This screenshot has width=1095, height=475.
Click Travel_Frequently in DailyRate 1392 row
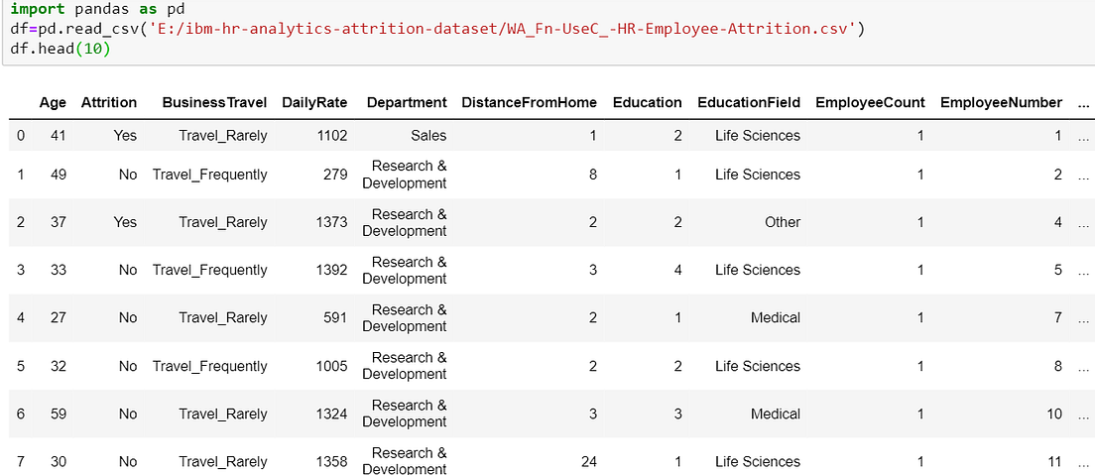pyautogui.click(x=210, y=270)
